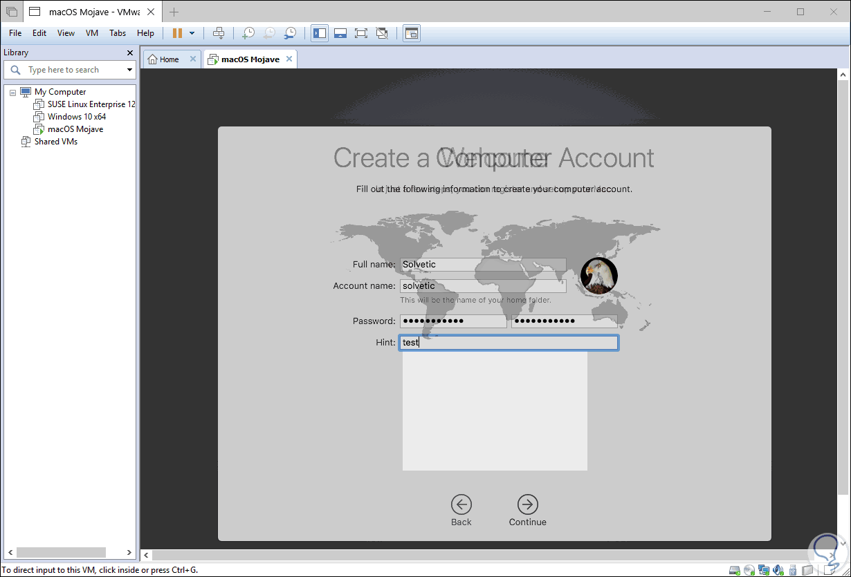851x577 pixels.
Task: Click the network adapter status icon
Action: pyautogui.click(x=763, y=570)
